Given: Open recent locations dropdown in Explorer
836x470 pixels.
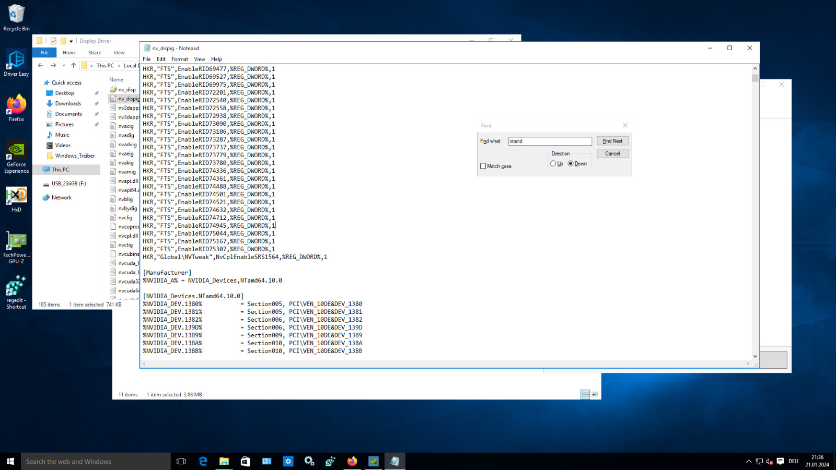Looking at the screenshot, I should (x=64, y=65).
